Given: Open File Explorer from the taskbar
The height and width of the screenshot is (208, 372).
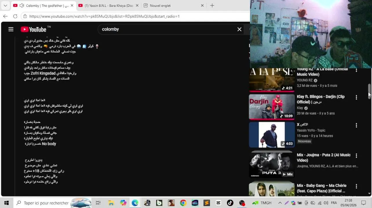Looking at the screenshot, I should [111, 203].
